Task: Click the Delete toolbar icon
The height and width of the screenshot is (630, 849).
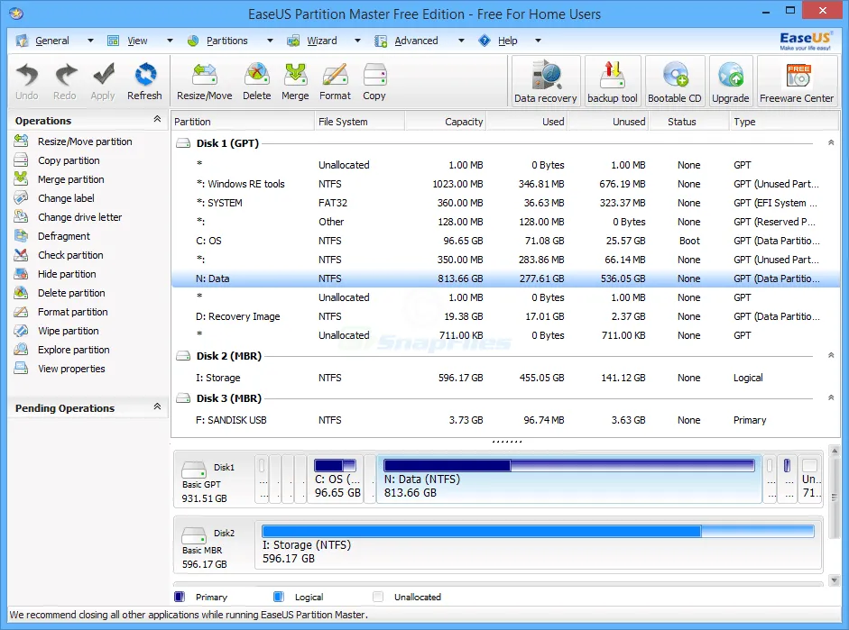Action: click(256, 82)
